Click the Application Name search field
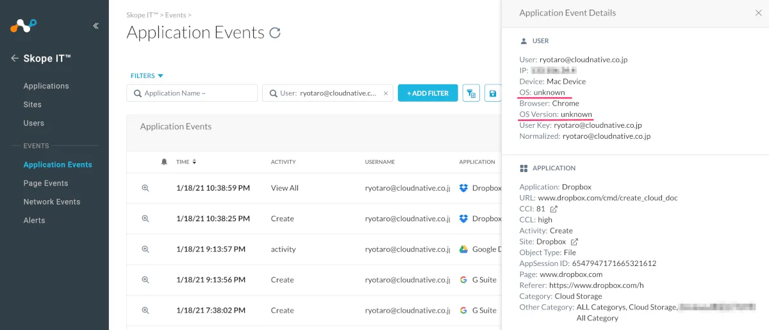 coord(192,93)
